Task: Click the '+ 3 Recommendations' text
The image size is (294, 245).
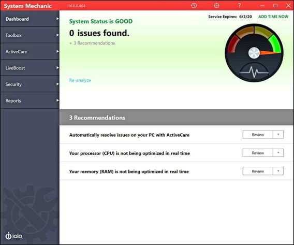Action: (92, 43)
